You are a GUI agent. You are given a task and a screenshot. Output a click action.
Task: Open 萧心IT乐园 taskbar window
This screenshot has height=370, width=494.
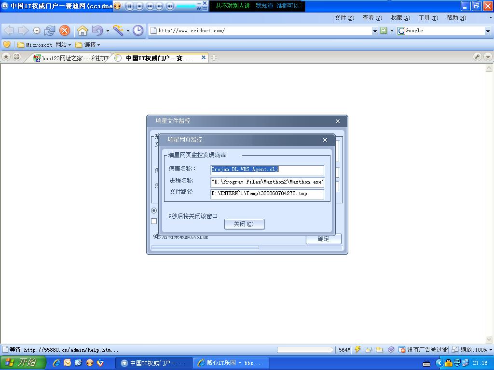click(231, 363)
